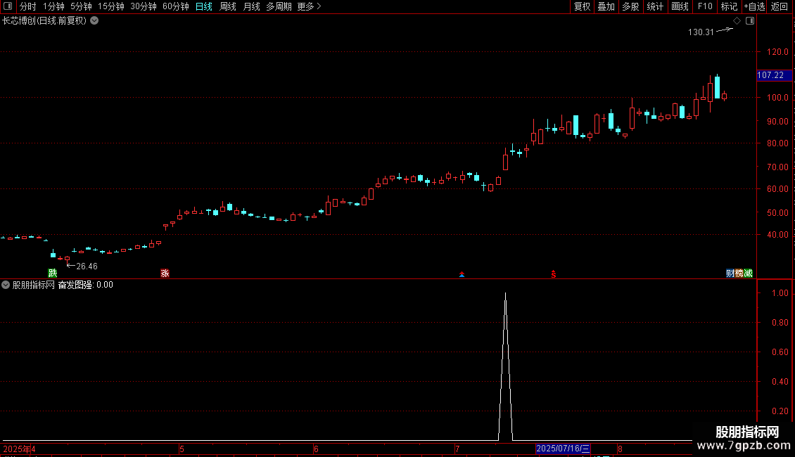Screen dimensions: 795x457
Task: Click the panel layout icon at top-left
Action: click(x=8, y=6)
